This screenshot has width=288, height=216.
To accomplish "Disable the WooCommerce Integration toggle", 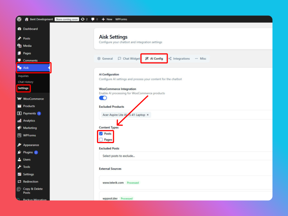I will tap(103, 98).
